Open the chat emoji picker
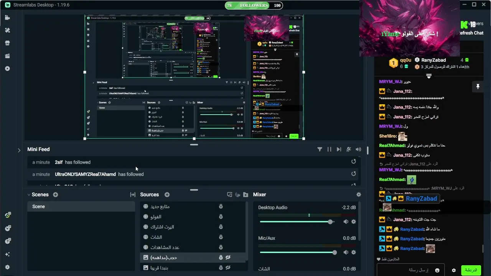The height and width of the screenshot is (276, 491). click(437, 270)
